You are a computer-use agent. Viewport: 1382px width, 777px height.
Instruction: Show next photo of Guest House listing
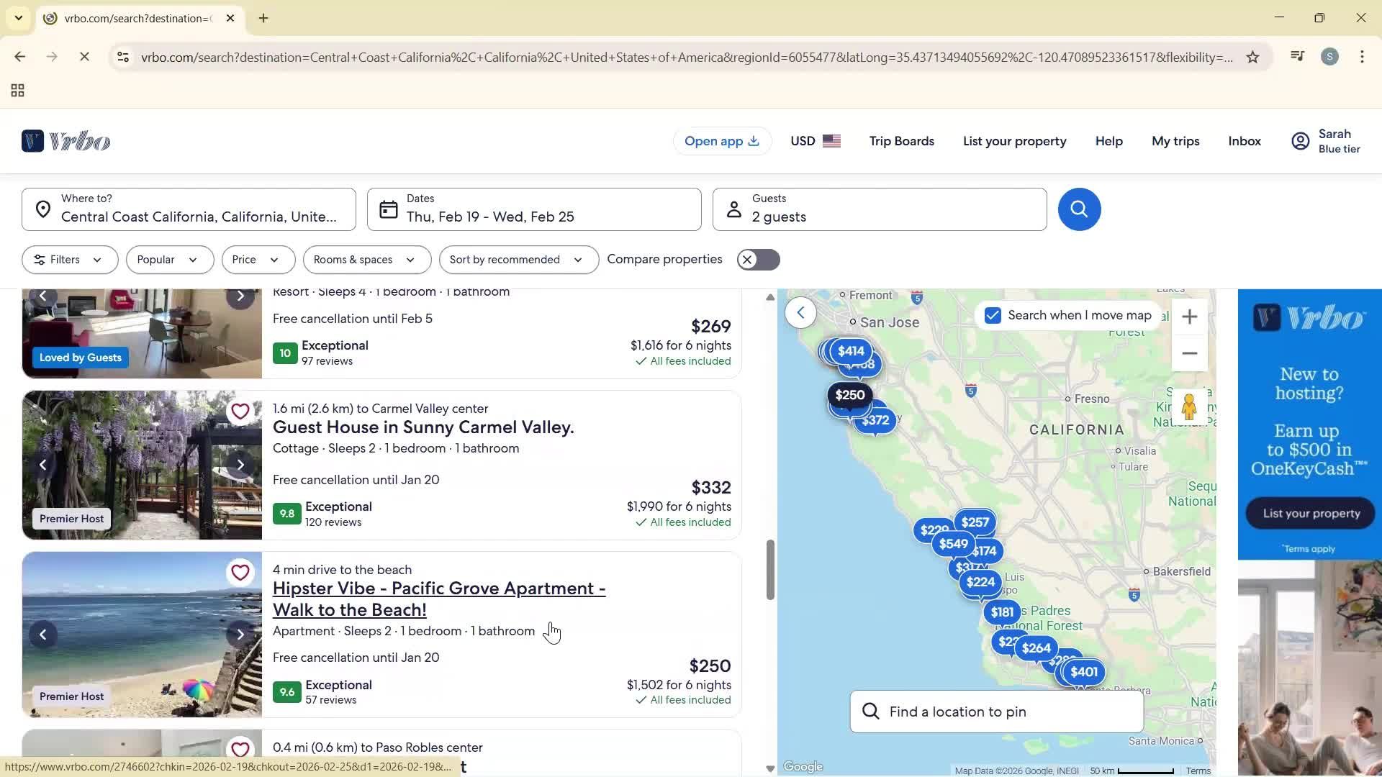pyautogui.click(x=240, y=465)
